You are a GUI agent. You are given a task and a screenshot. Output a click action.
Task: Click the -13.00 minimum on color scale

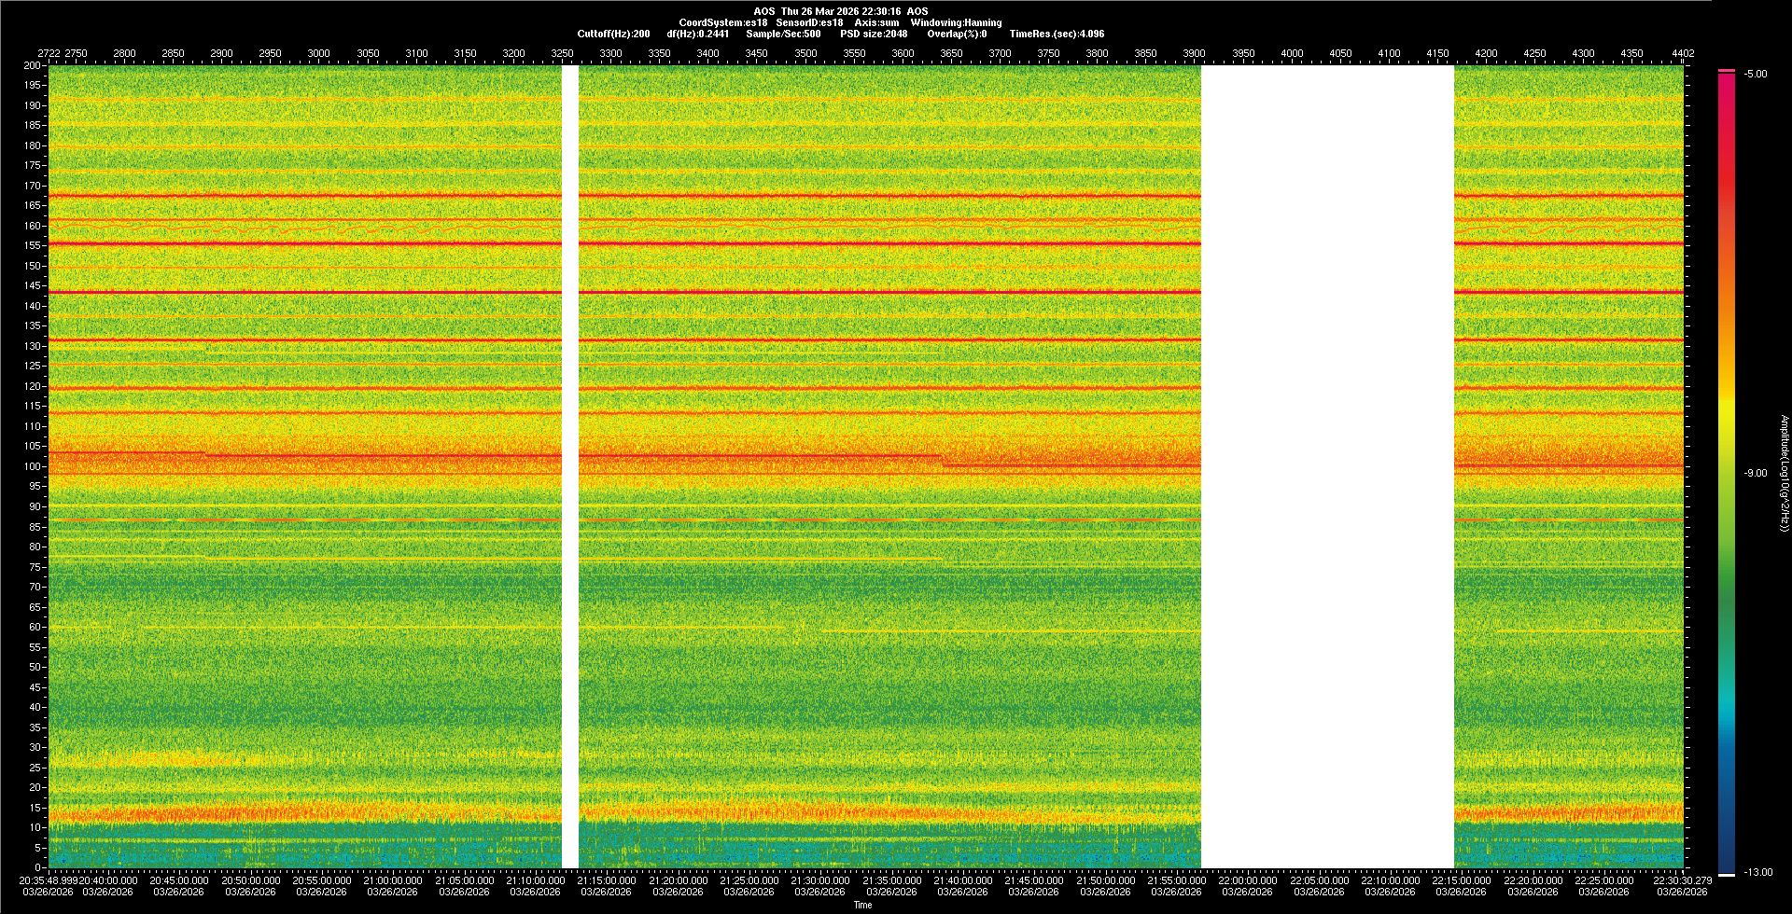(x=1757, y=872)
